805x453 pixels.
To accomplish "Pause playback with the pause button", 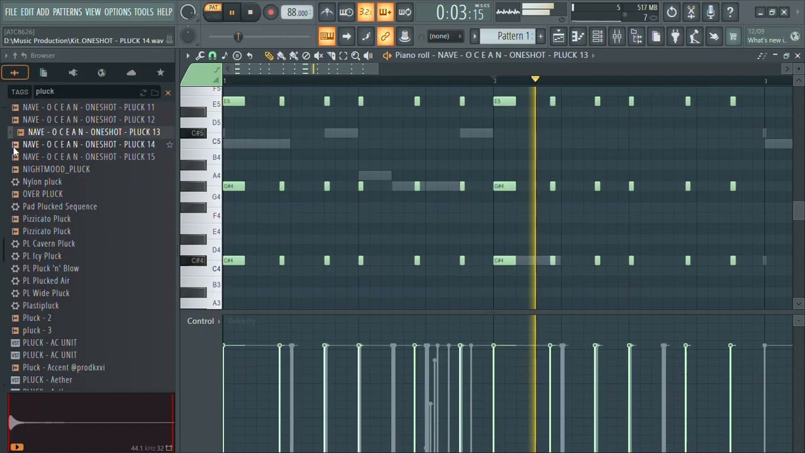I will pyautogui.click(x=231, y=12).
